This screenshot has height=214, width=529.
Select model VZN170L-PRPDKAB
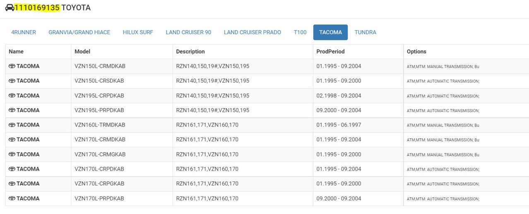99,198
